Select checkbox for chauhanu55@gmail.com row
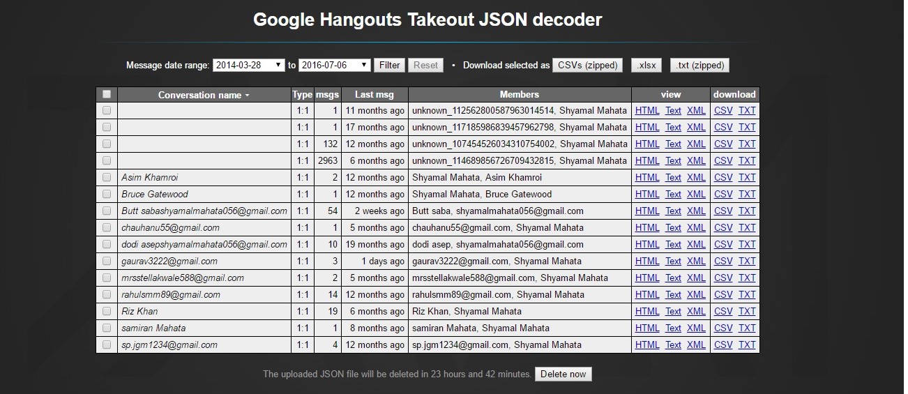Viewport: 908px width, 394px height. coord(107,227)
